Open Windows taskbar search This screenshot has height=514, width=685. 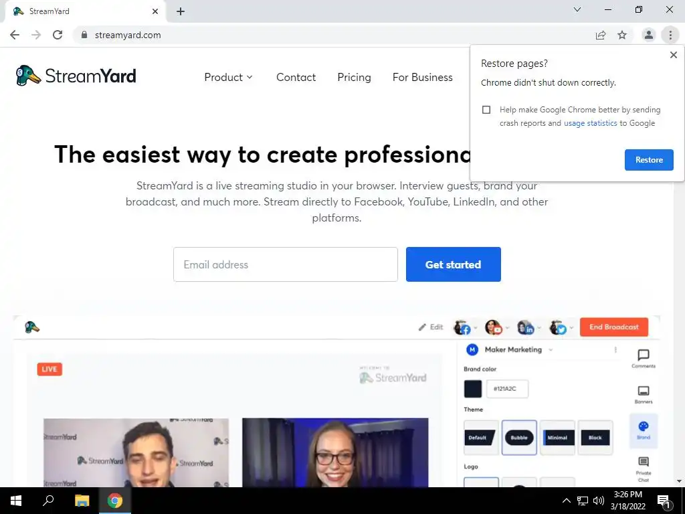pyautogui.click(x=48, y=501)
